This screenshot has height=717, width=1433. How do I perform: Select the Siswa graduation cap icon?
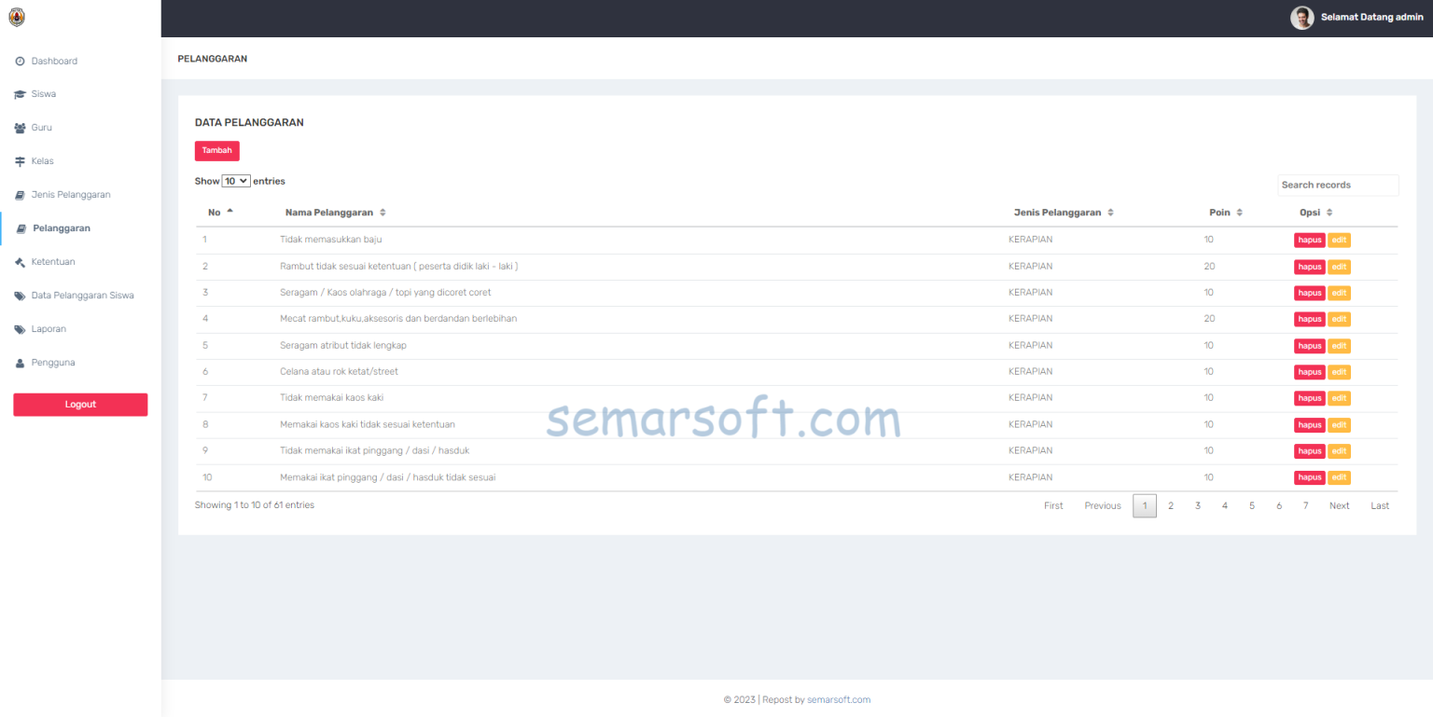pyautogui.click(x=20, y=93)
